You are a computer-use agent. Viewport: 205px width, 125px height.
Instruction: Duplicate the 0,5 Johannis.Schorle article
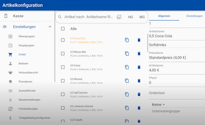pos(127,108)
